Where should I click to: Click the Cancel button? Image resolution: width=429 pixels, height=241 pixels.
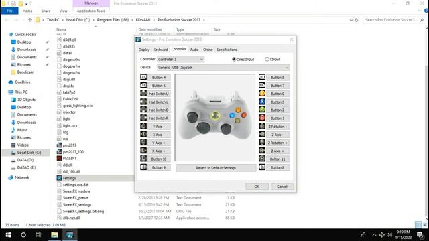(x=282, y=187)
